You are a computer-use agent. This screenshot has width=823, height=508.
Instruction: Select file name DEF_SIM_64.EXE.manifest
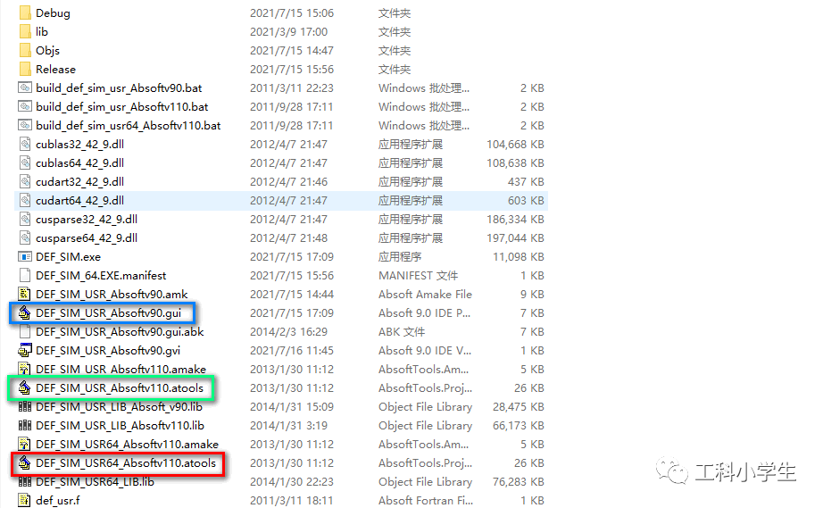click(x=101, y=276)
